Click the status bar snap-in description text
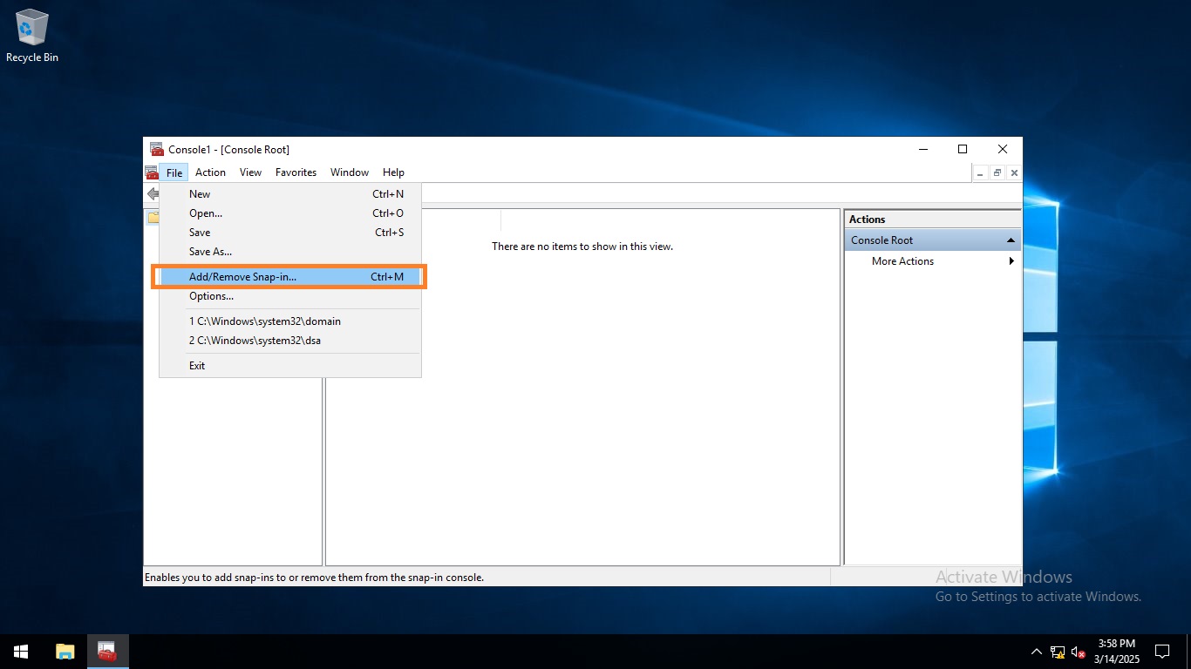The width and height of the screenshot is (1191, 669). pos(314,578)
